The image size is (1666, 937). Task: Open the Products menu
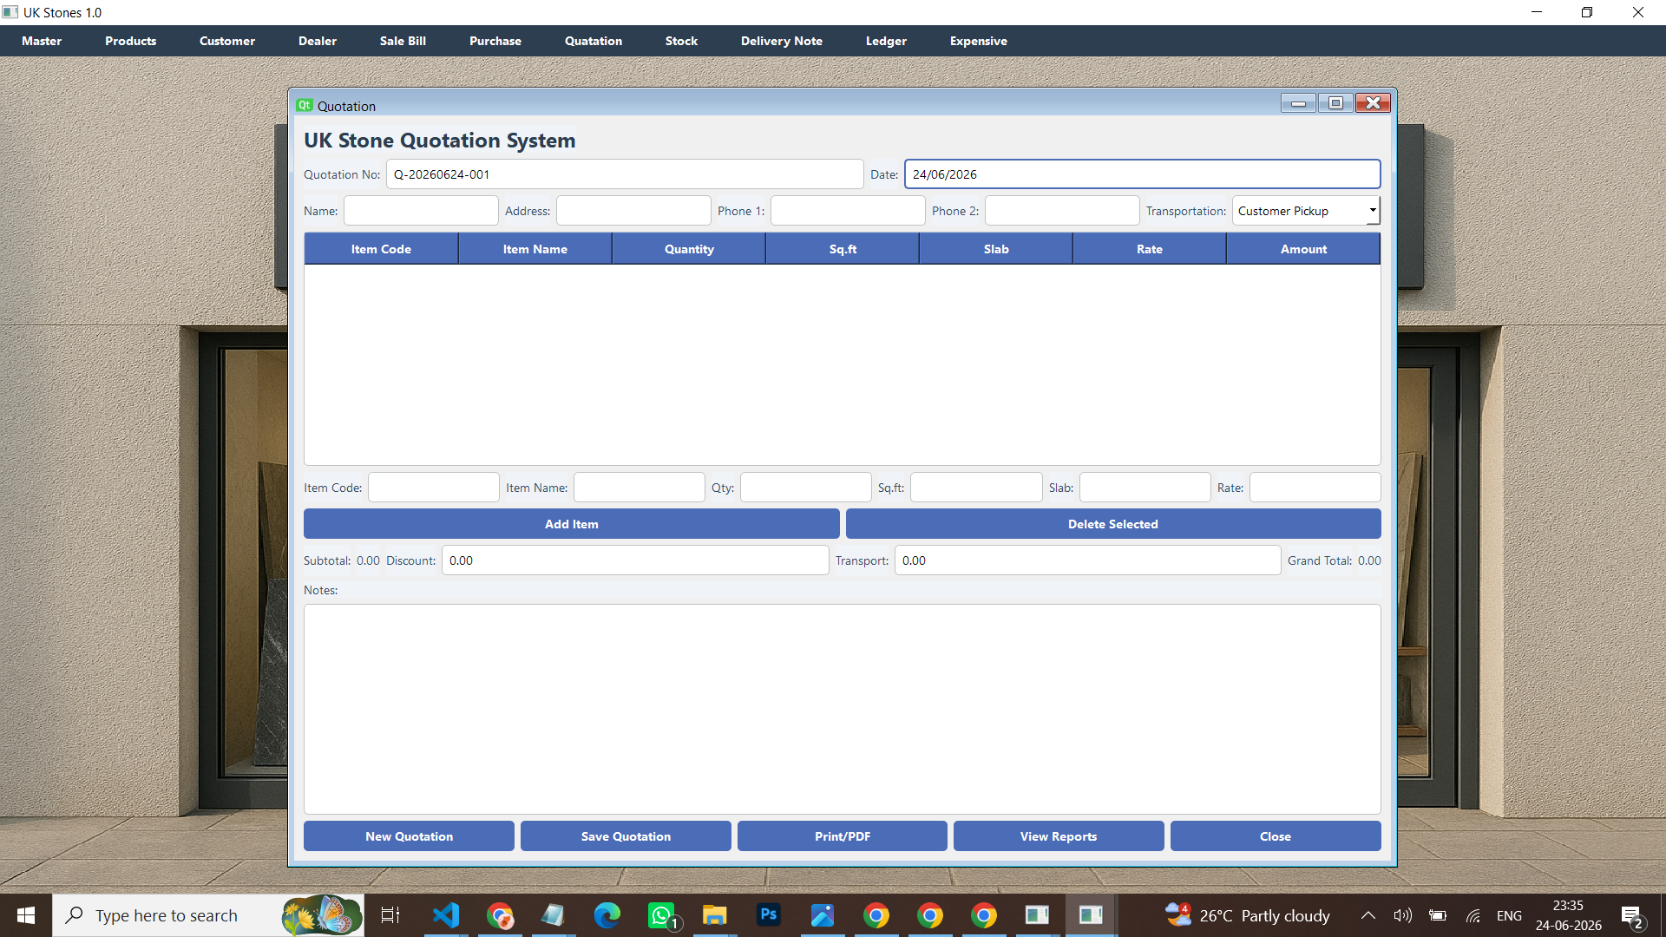[130, 41]
